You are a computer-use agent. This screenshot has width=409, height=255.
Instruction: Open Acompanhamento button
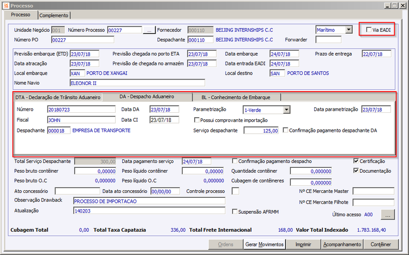(x=342, y=244)
